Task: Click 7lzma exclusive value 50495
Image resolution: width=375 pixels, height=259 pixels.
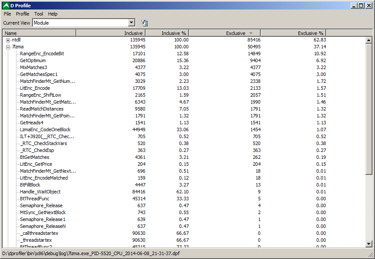Action: tap(254, 47)
